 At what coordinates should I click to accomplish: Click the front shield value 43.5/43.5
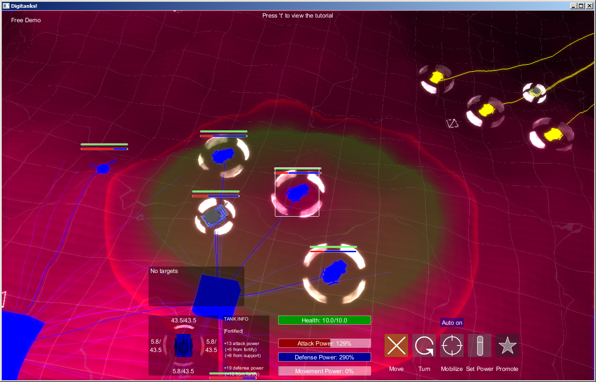tap(183, 321)
